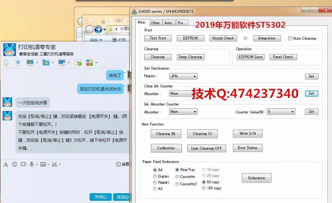The height and width of the screenshot is (203, 332).
Task: Select the Hagaki radio button
Action: point(155,182)
